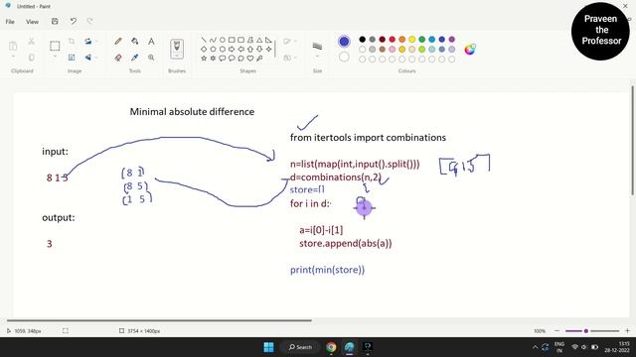Choose the rectangular Select tool
The height and width of the screenshot is (357, 636).
[55, 46]
